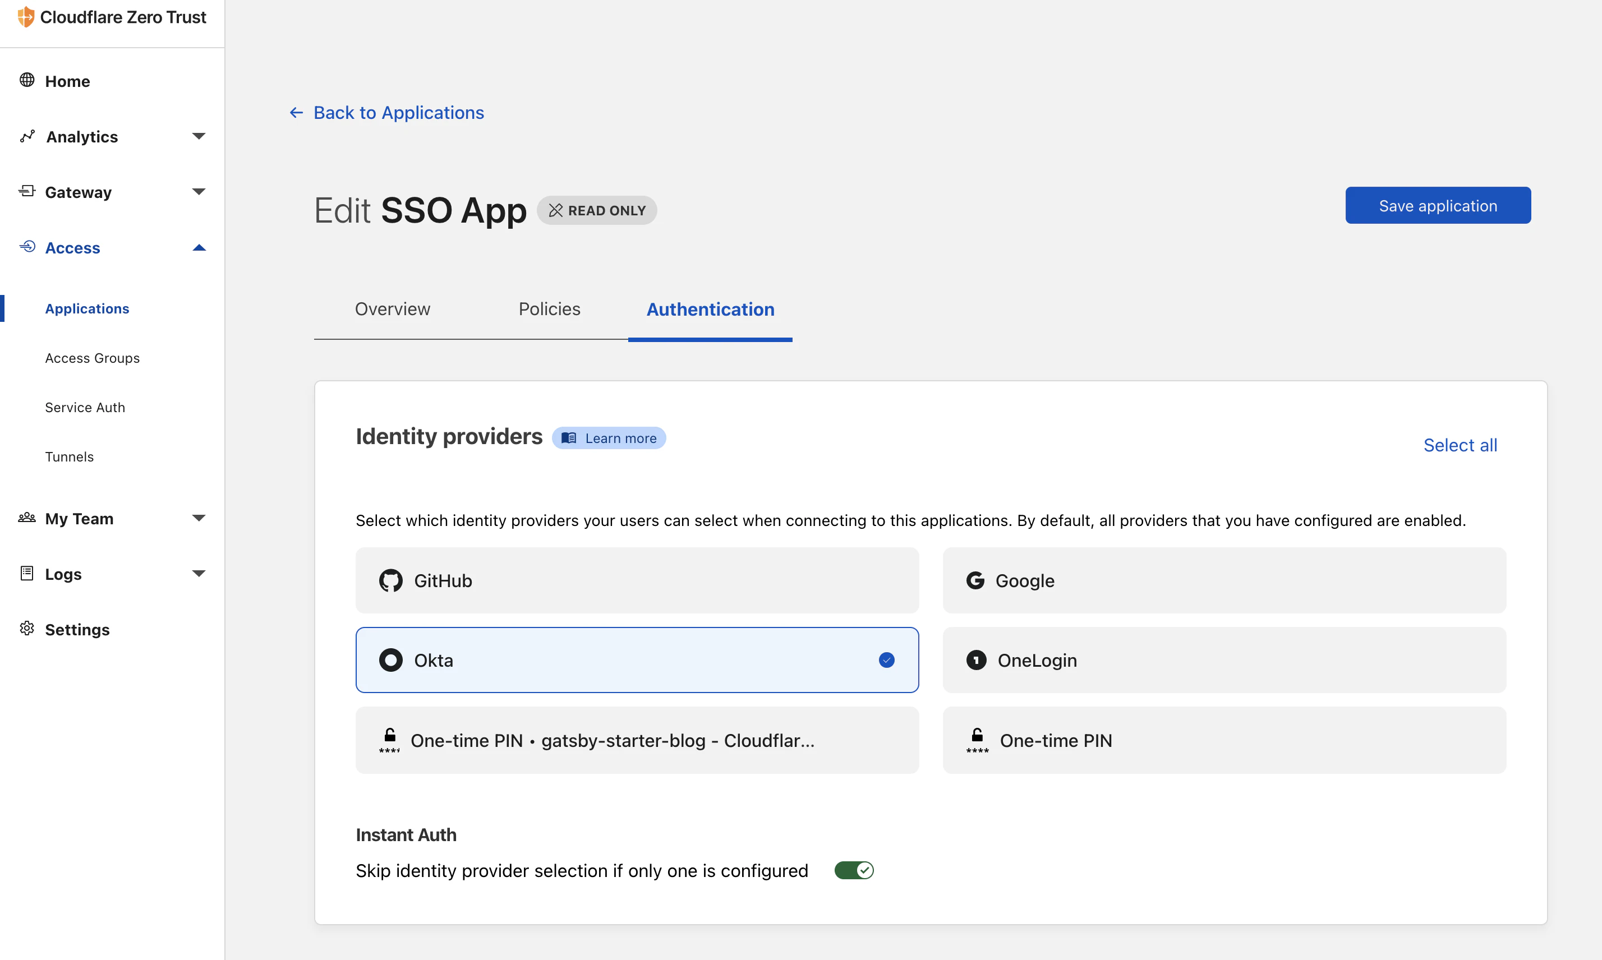
Task: Click the Google G logo
Action: coord(975,580)
